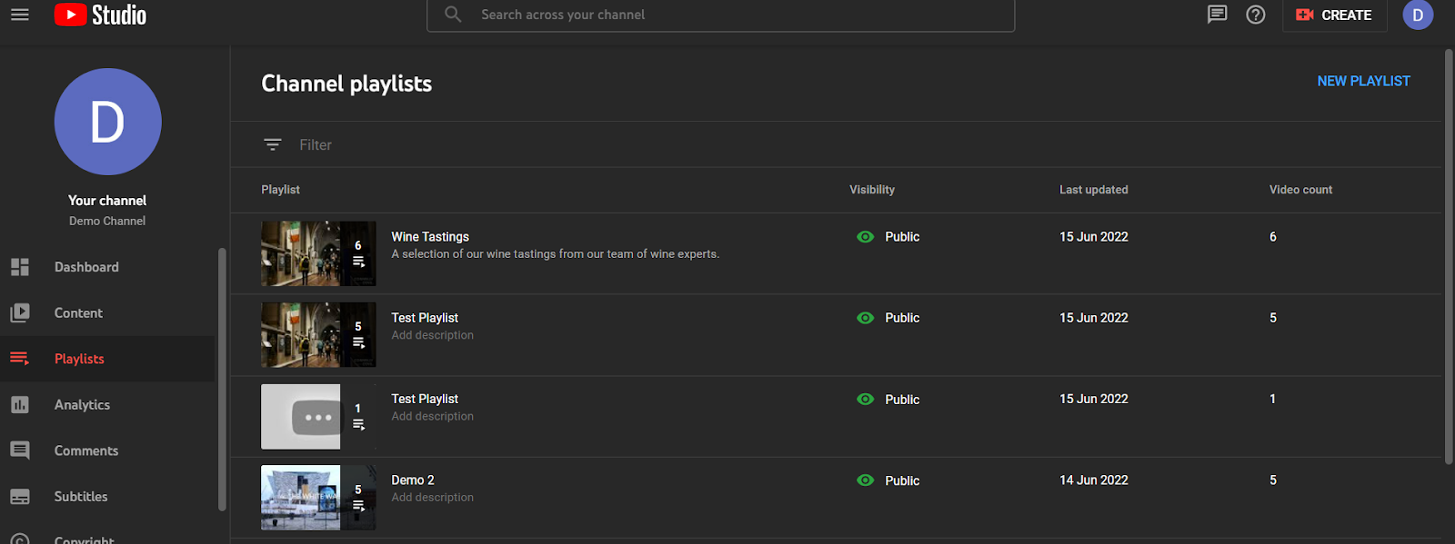Click the Dashboard icon in the sidebar
This screenshot has width=1455, height=544.
click(20, 267)
